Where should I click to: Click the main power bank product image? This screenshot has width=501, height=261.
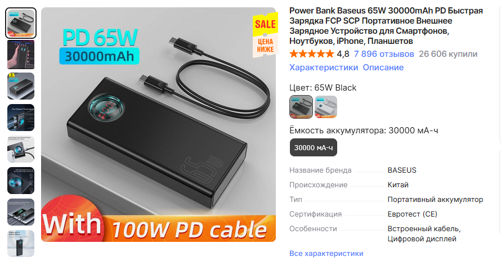pos(159,124)
